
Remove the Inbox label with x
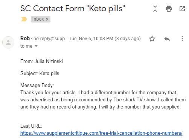point(47,19)
